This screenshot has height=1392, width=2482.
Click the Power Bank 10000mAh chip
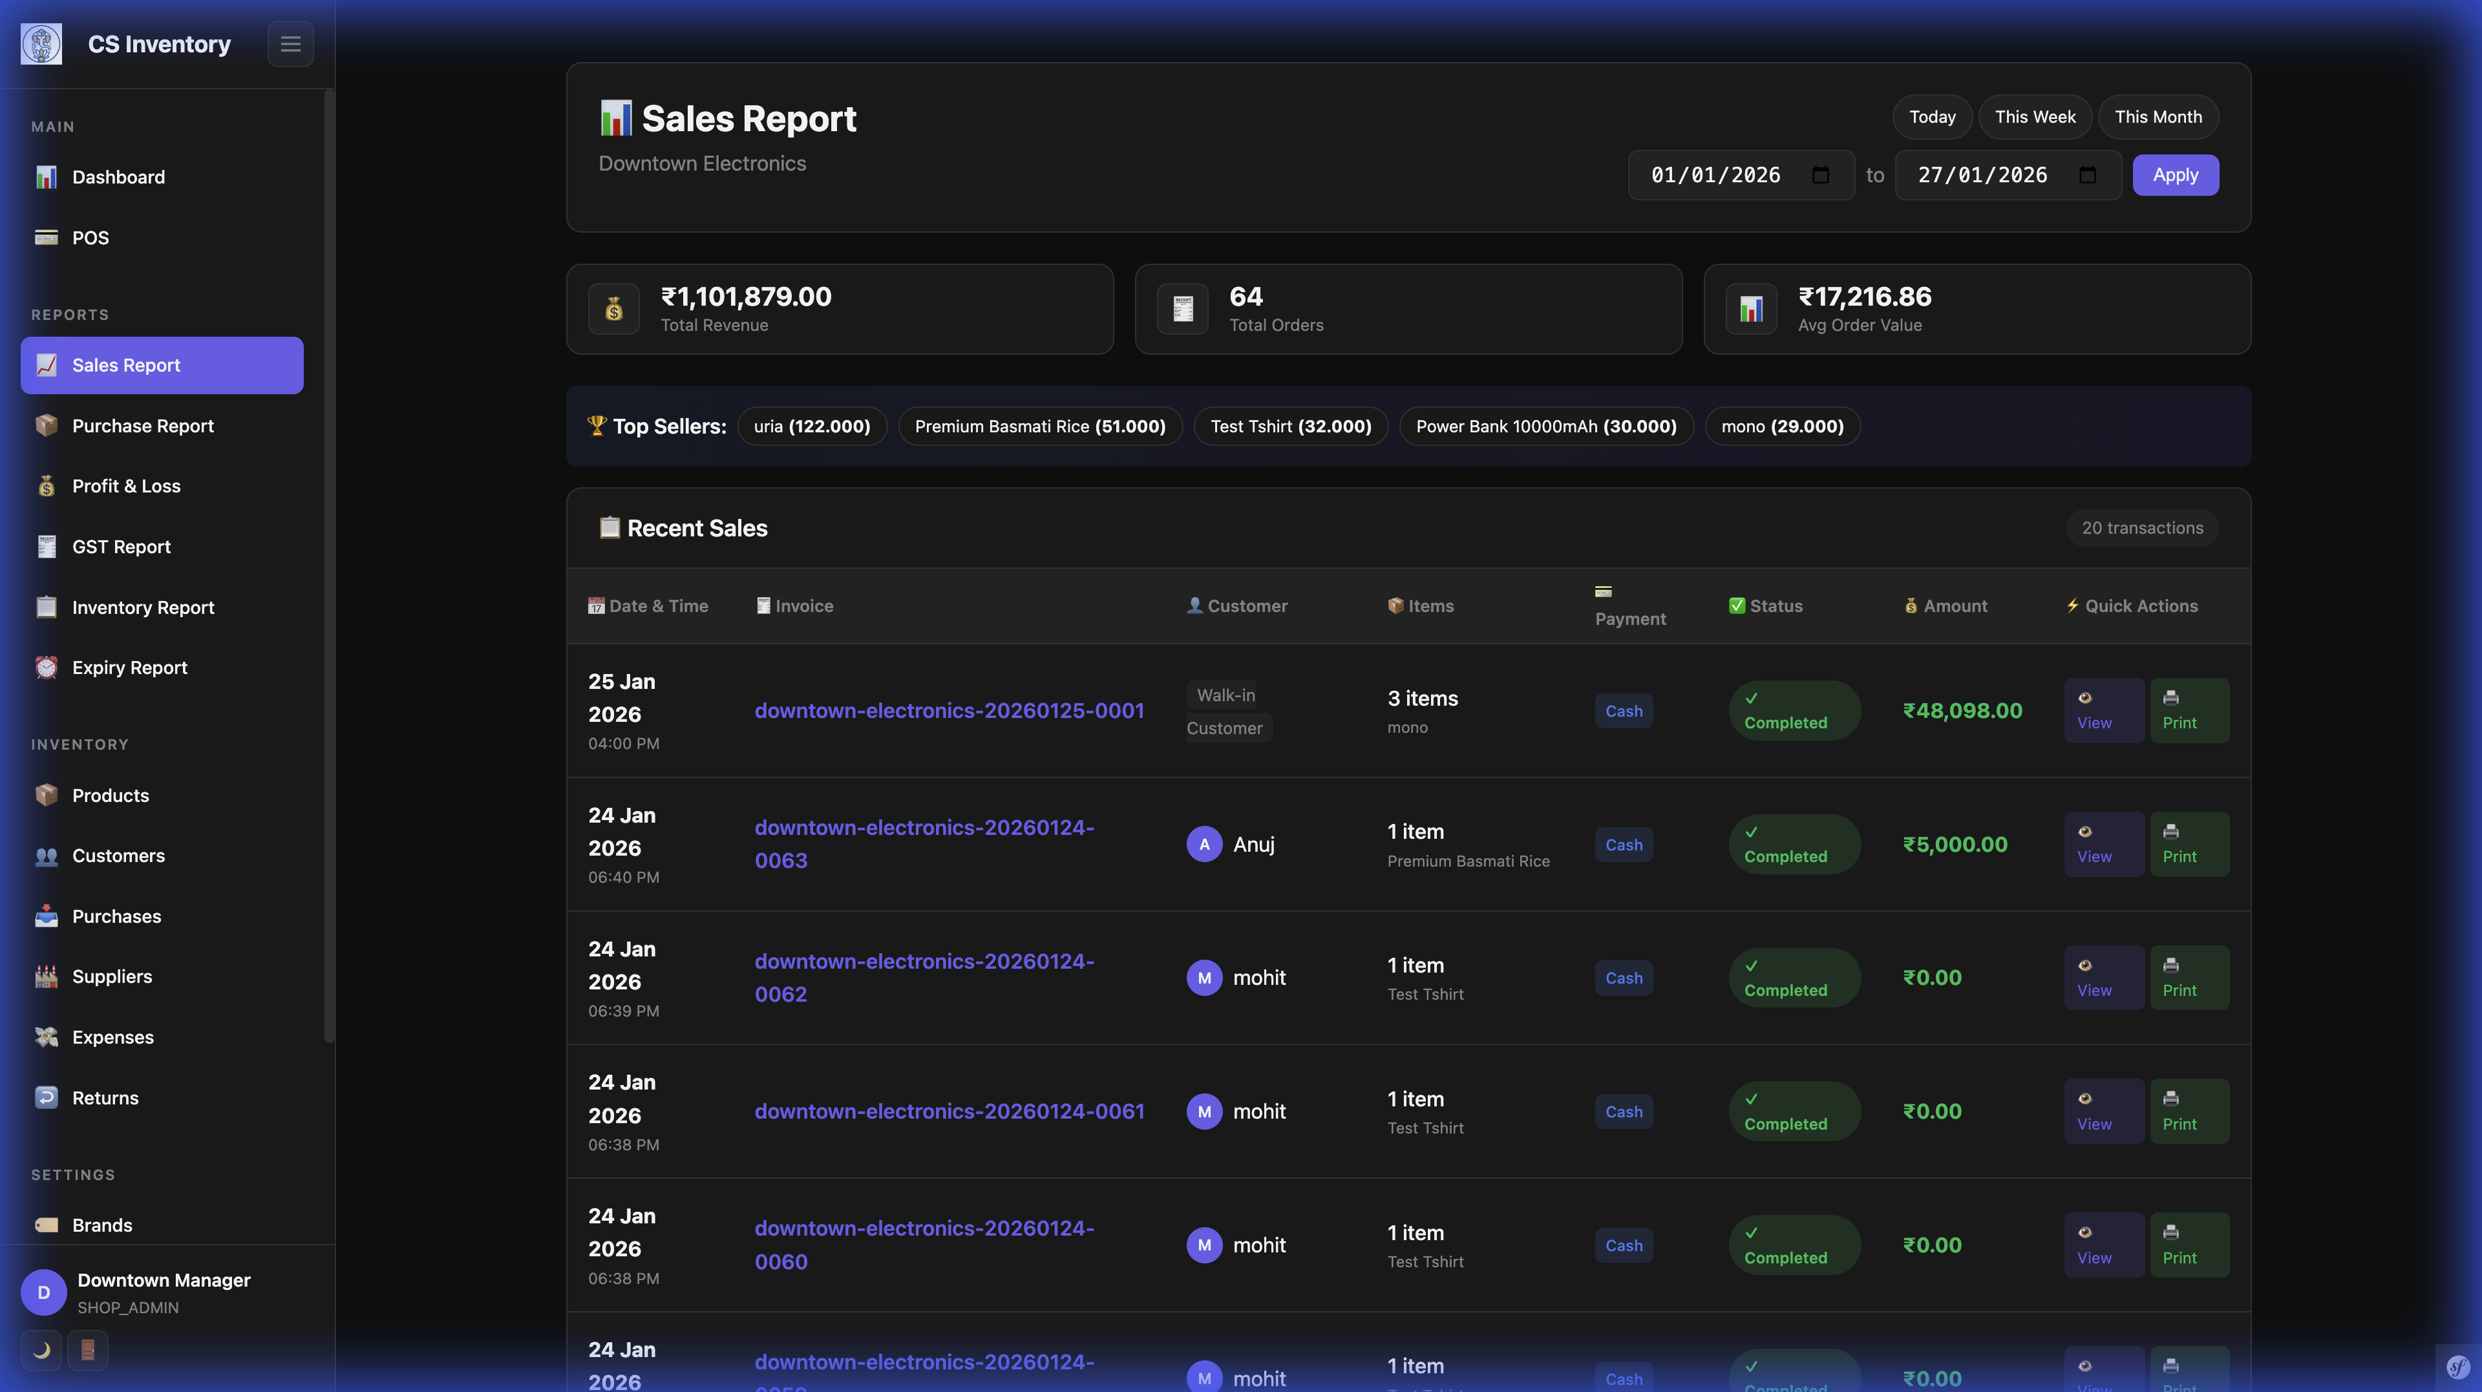click(x=1545, y=427)
